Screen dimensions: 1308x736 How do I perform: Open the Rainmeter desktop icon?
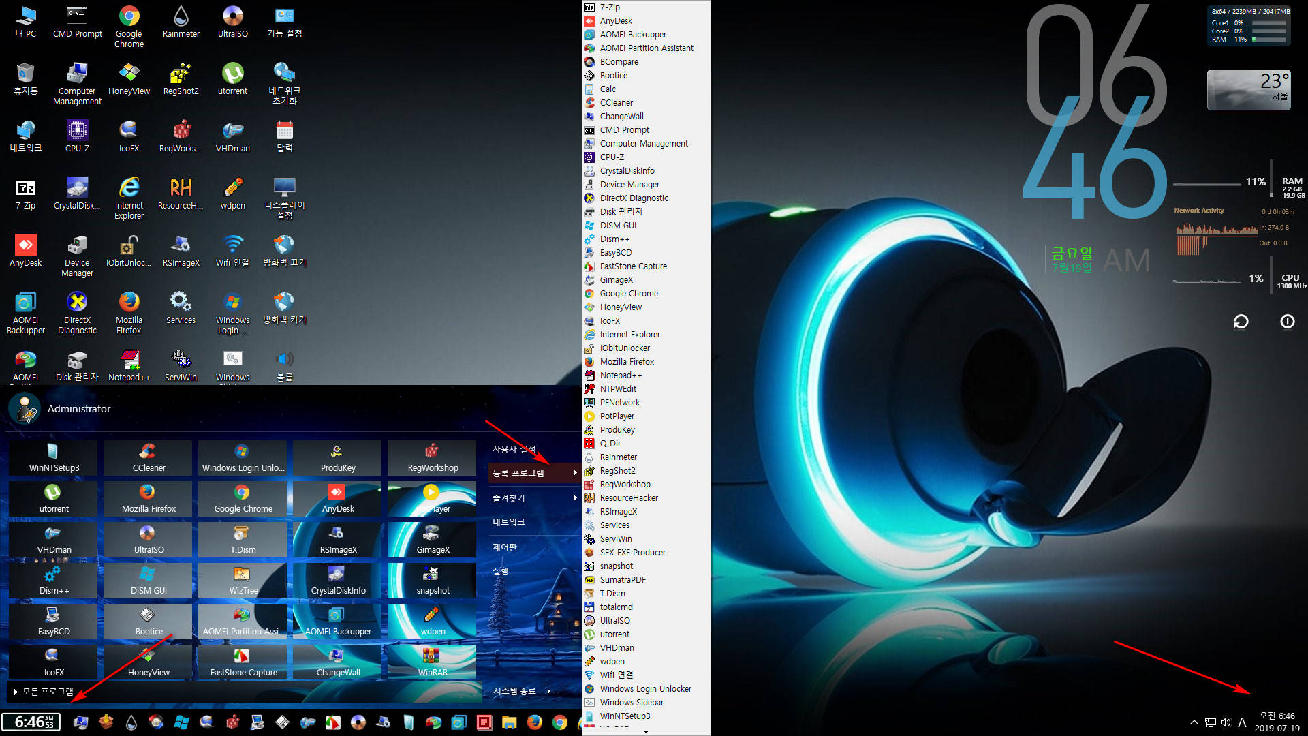(181, 22)
